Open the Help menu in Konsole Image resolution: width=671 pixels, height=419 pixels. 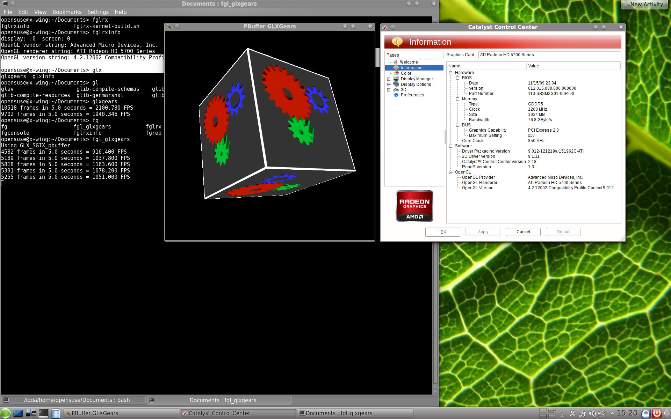[x=121, y=12]
